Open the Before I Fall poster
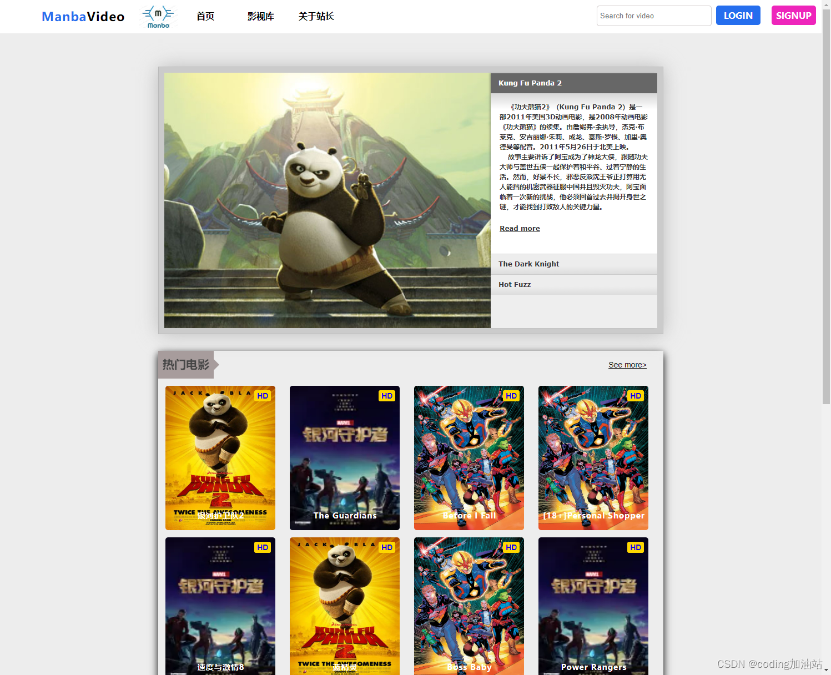Image resolution: width=831 pixels, height=675 pixels. pos(469,458)
